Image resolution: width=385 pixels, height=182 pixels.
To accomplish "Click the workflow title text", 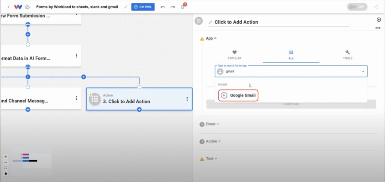I will coord(77,7).
